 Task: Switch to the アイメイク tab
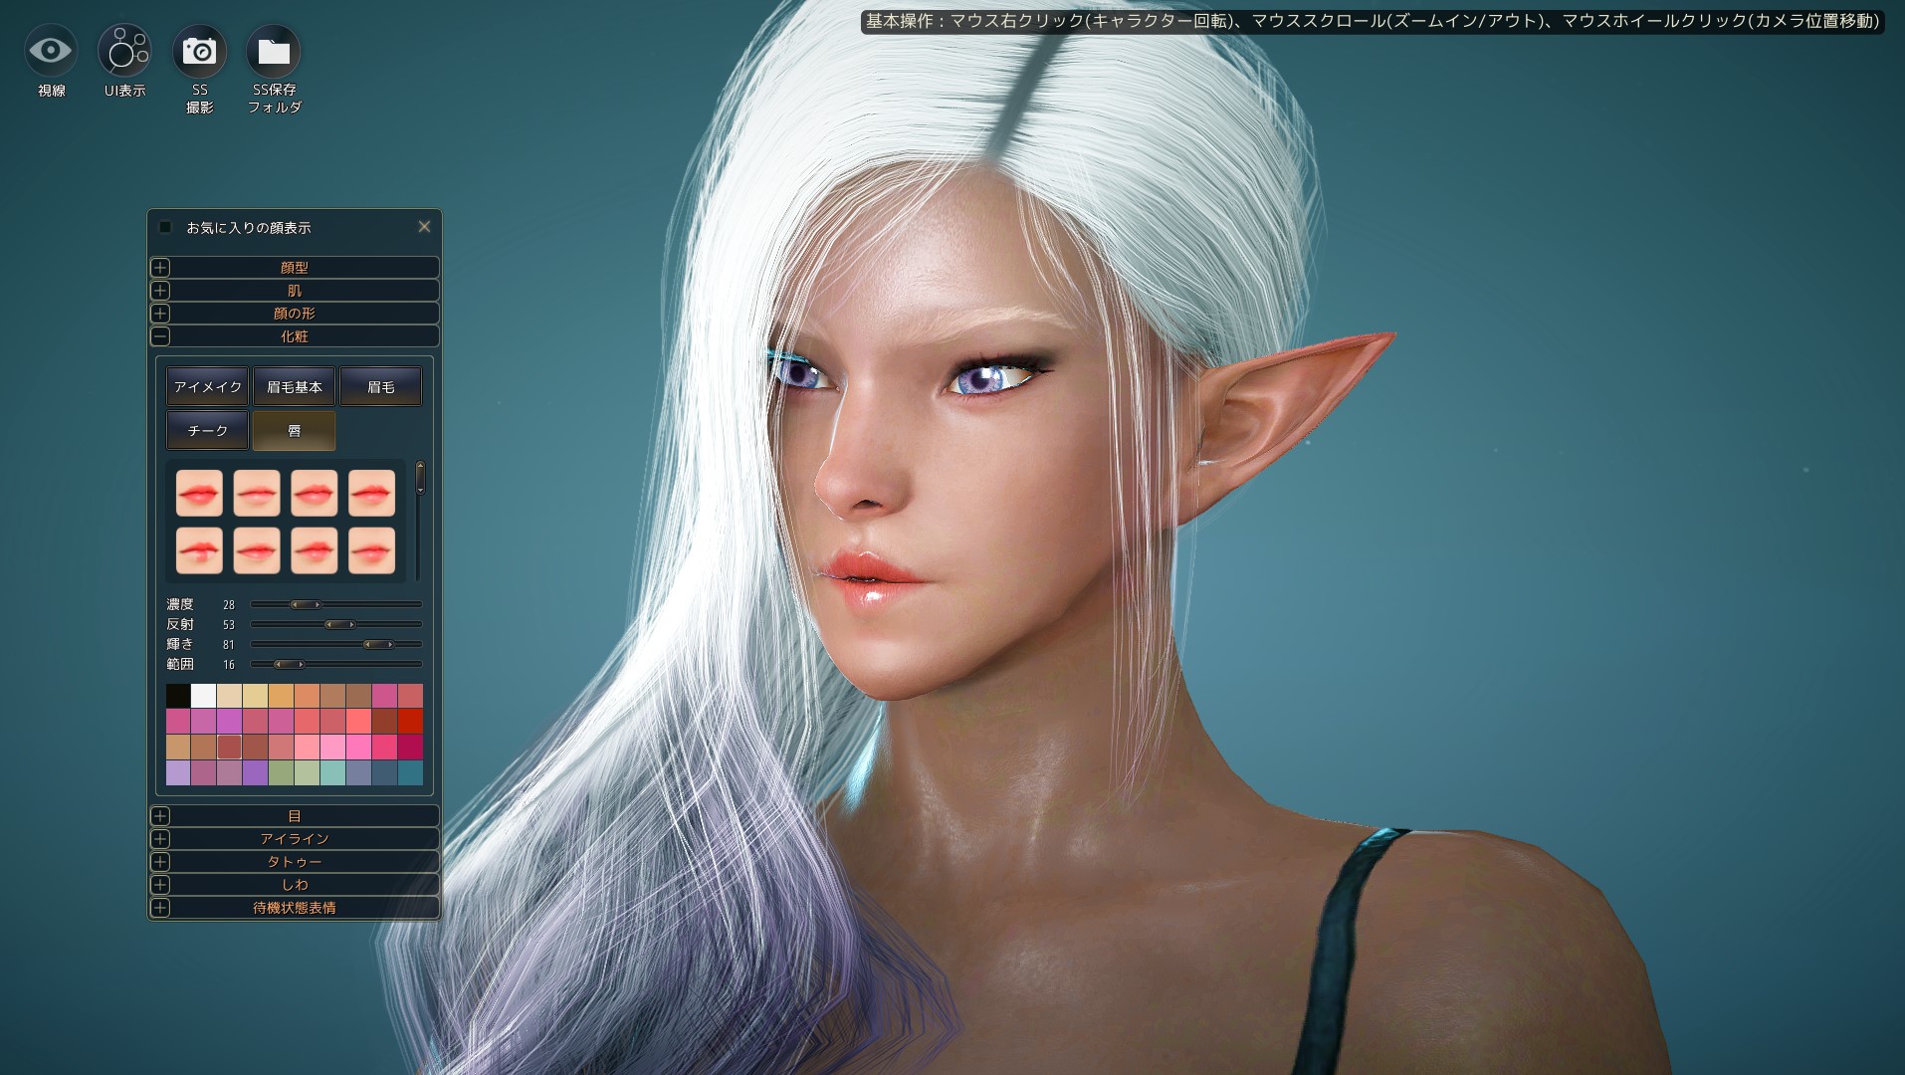[x=208, y=386]
